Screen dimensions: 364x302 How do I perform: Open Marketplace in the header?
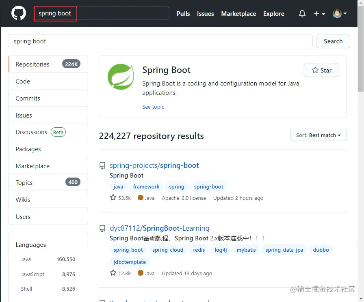(238, 14)
